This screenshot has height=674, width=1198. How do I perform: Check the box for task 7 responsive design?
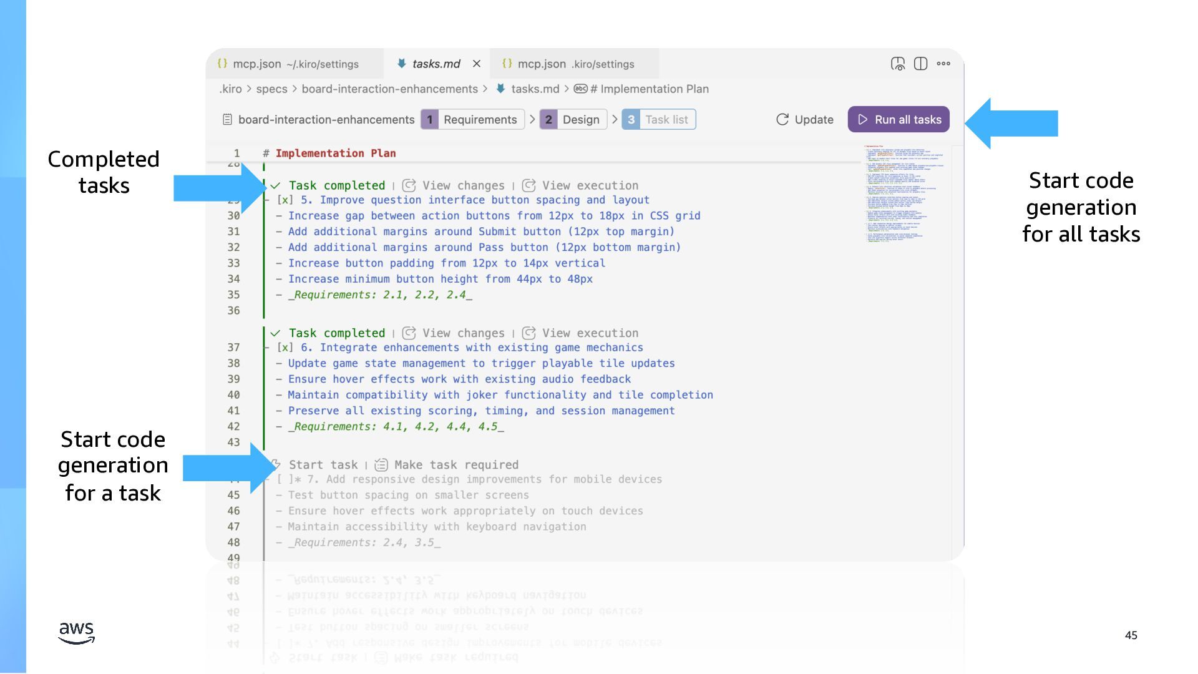pos(285,479)
